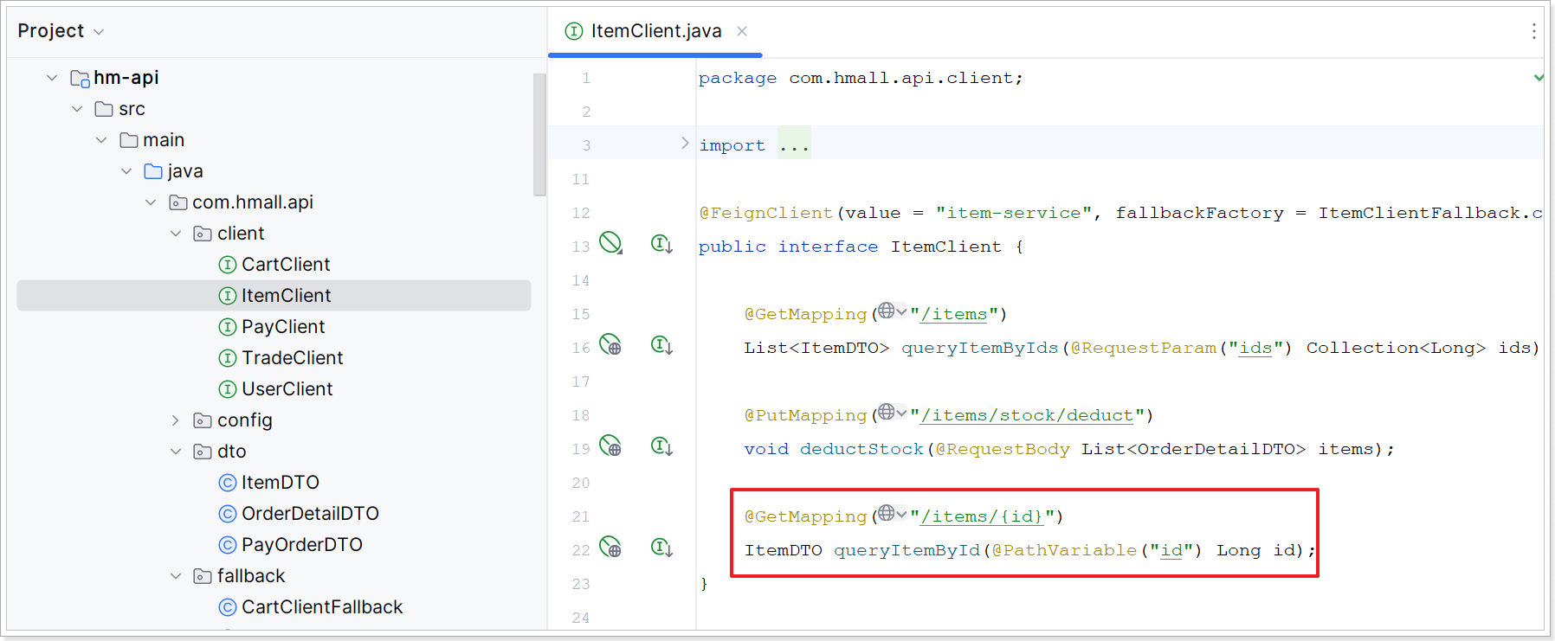Open the editor tab options kebab menu
Viewport: 1555px width, 641px height.
point(1533,31)
